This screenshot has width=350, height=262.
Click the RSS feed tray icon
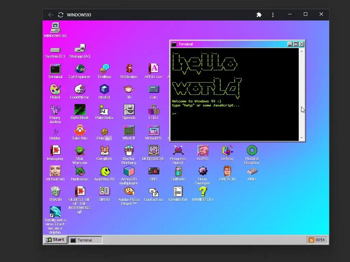[x=311, y=240]
